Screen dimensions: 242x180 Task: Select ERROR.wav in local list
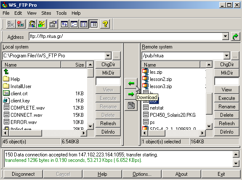pyautogui.click(x=24, y=122)
